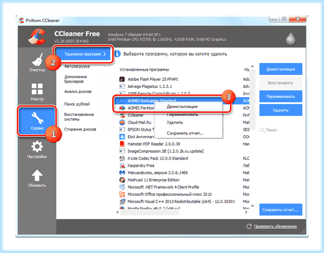The height and width of the screenshot is (253, 324).
Task: Click the Microsoft Office icon
Action: 122,194
